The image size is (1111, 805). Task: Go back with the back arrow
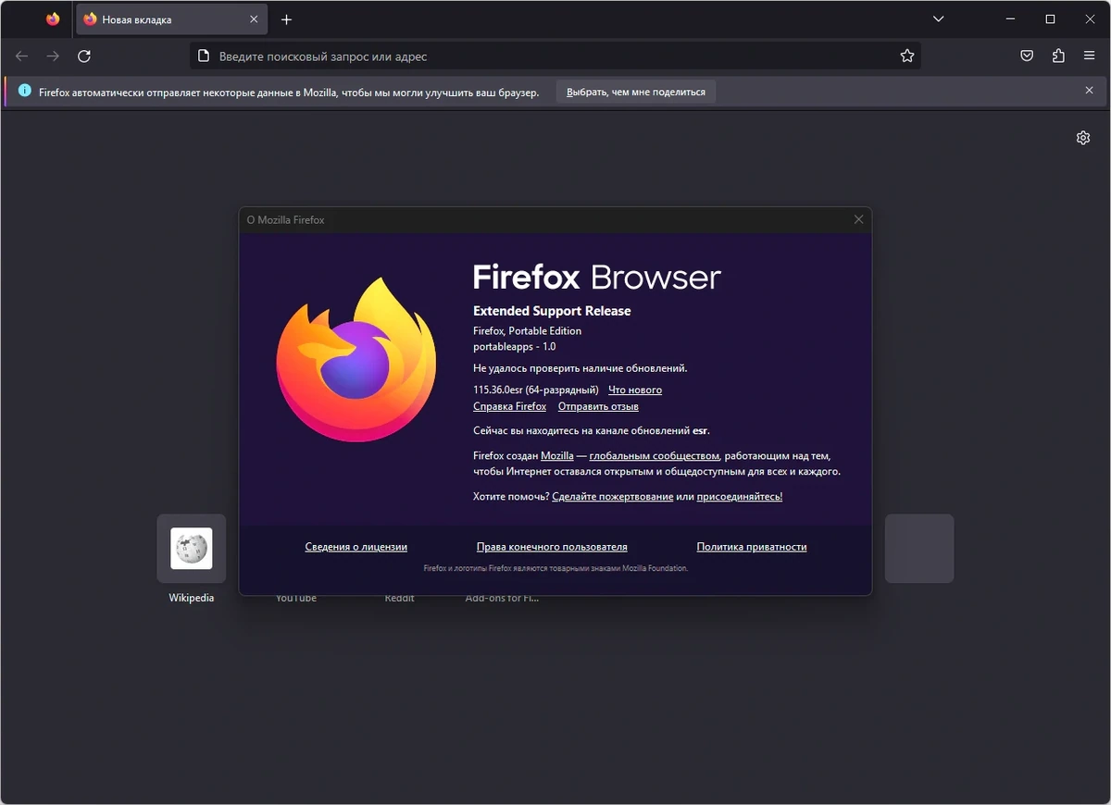(21, 56)
